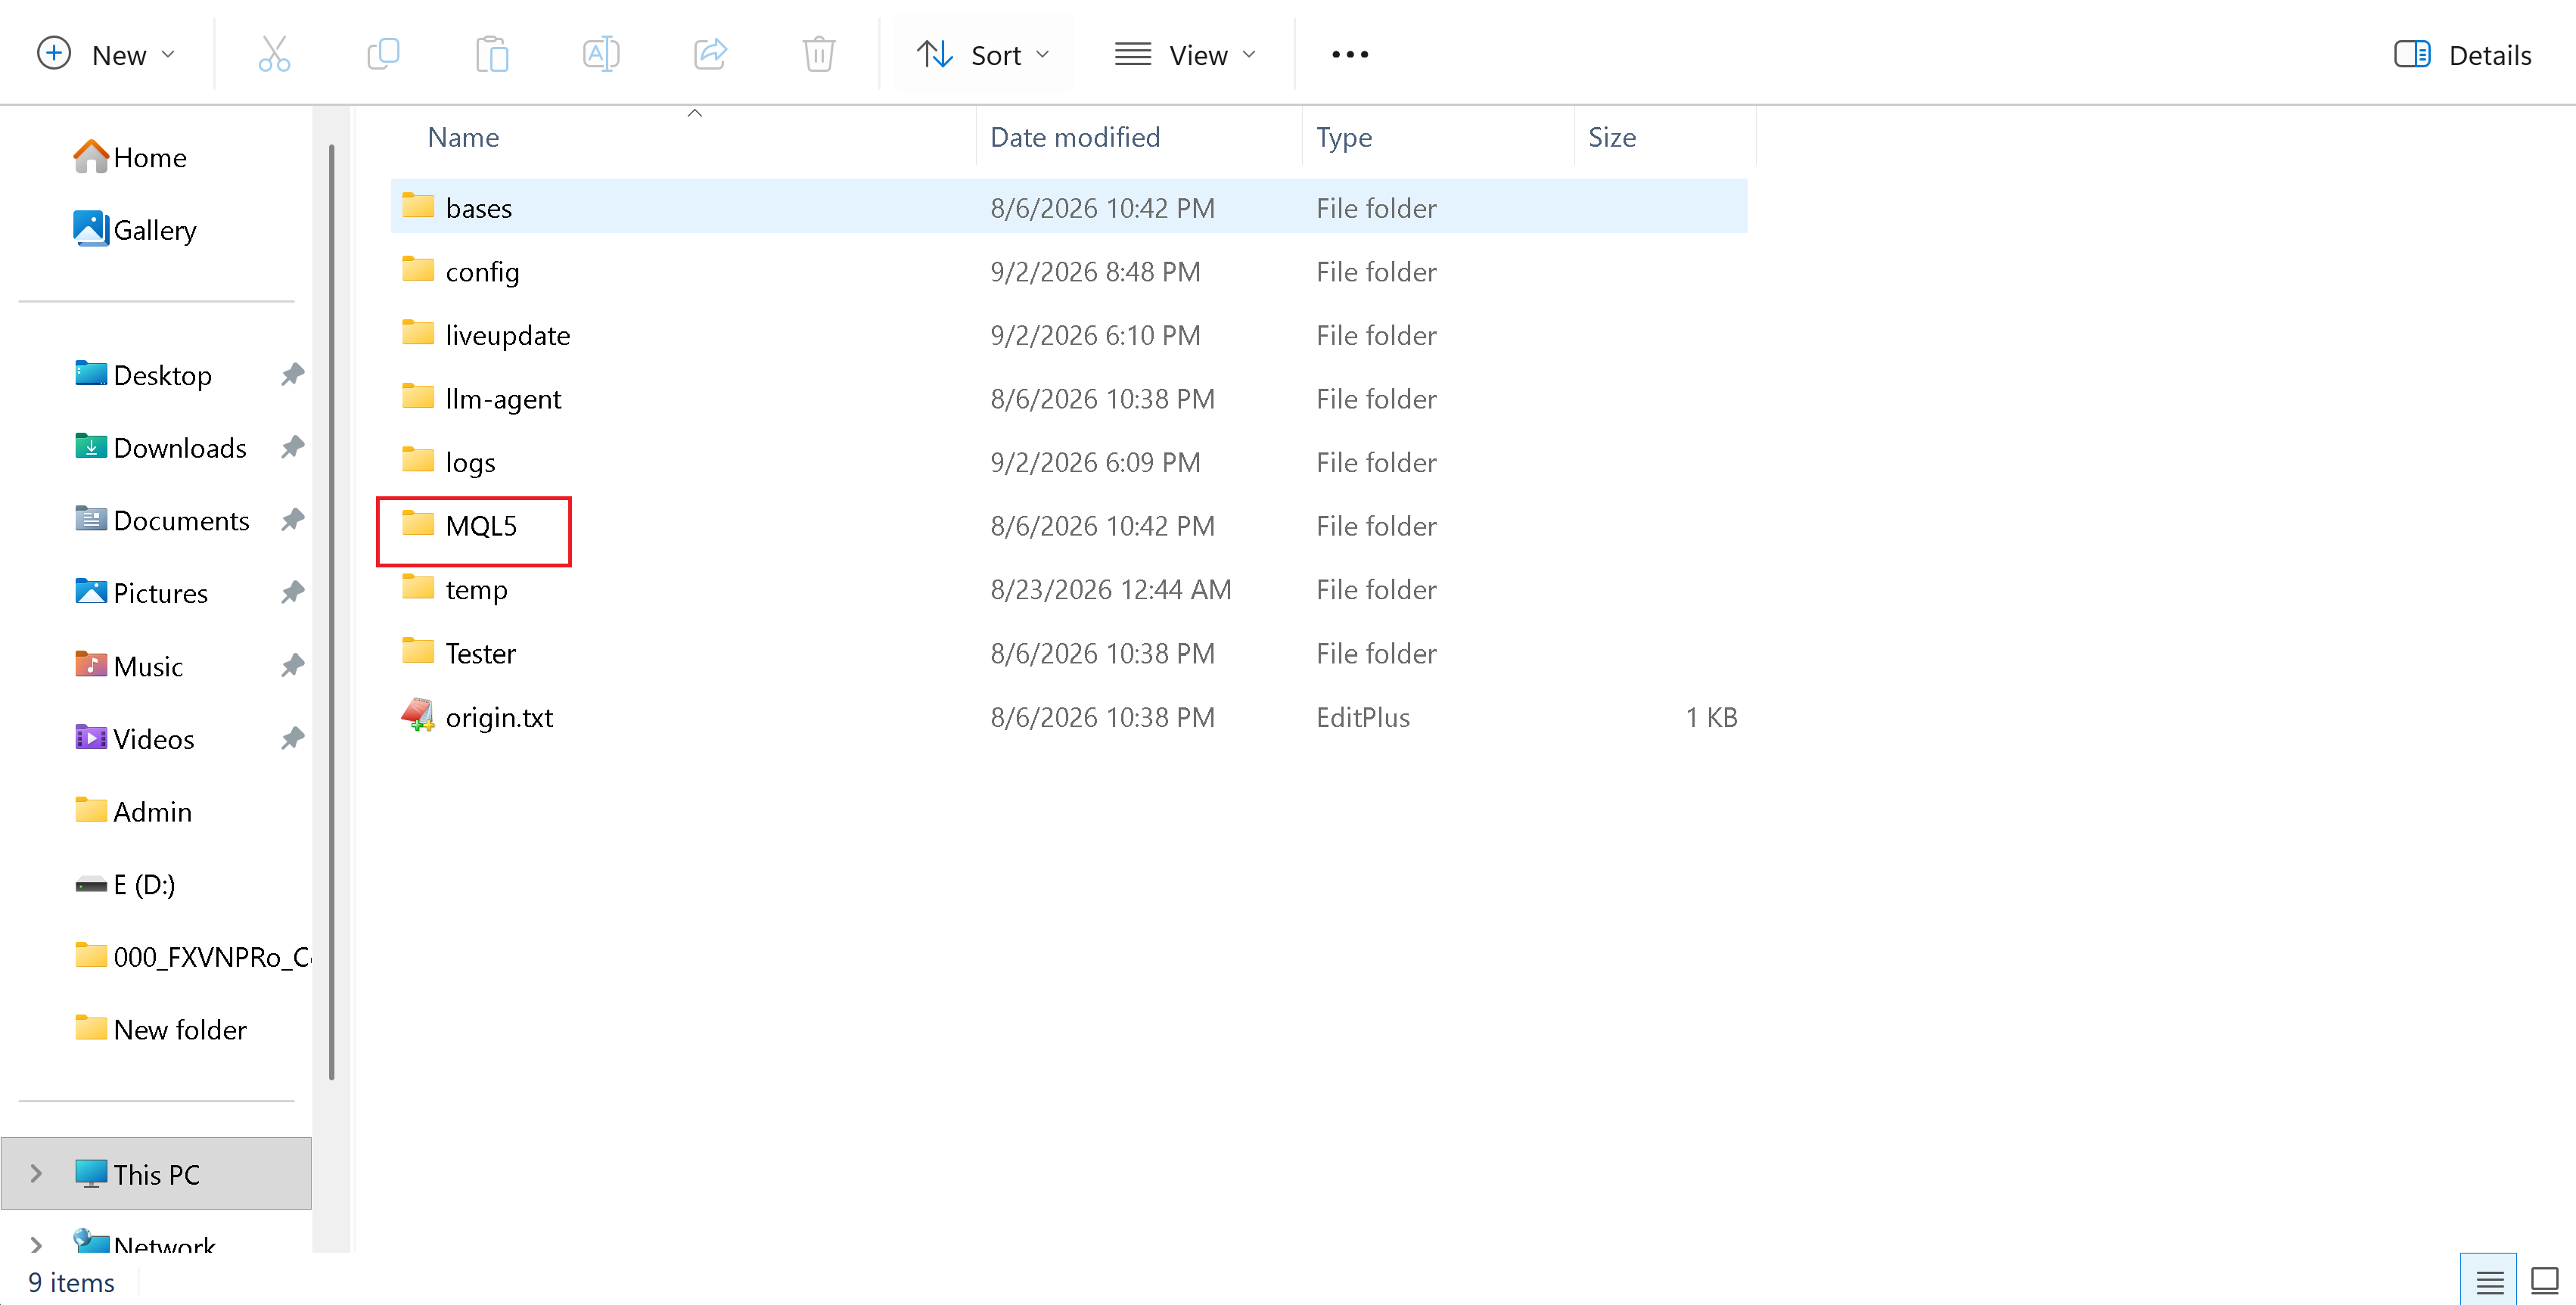
Task: Open the Admin folder in sidebar
Action: coord(134,811)
